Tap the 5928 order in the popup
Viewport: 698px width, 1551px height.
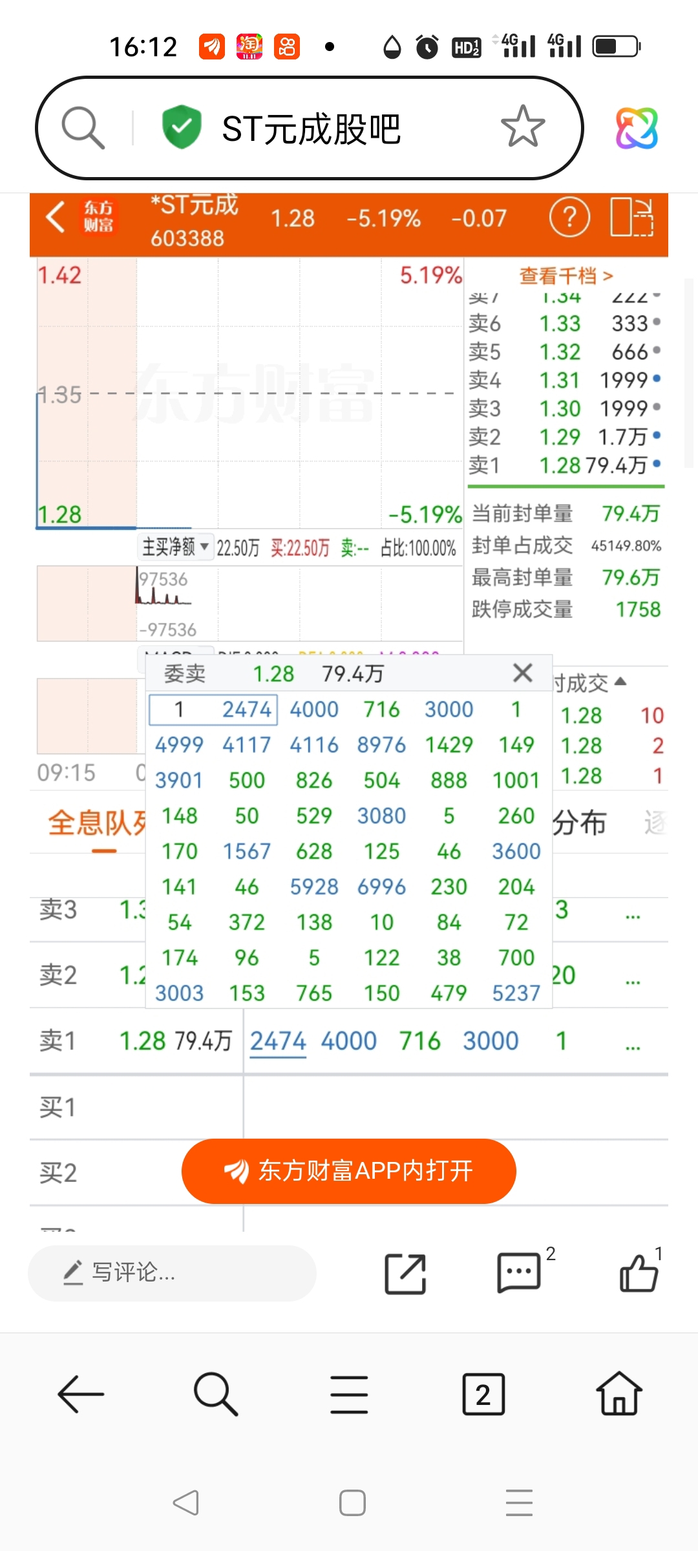point(314,887)
